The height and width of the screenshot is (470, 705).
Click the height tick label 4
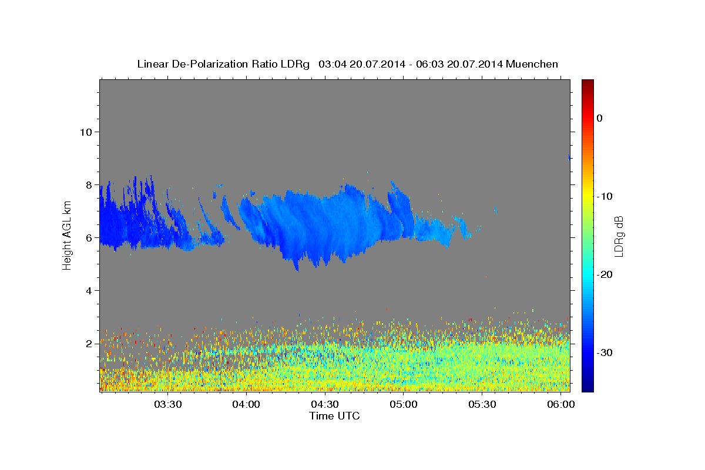[89, 291]
